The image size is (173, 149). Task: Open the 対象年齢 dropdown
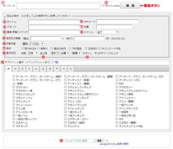pos(33,44)
